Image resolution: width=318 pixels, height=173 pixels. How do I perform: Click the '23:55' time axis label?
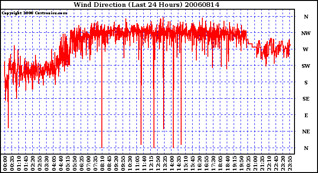click(x=289, y=163)
